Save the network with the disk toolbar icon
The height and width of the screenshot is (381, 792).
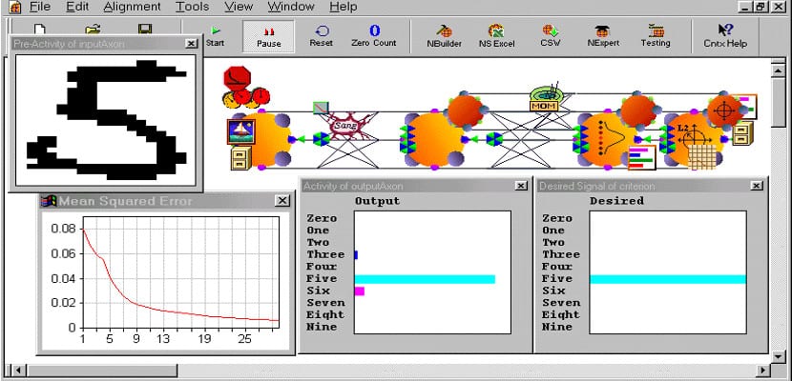[145, 30]
